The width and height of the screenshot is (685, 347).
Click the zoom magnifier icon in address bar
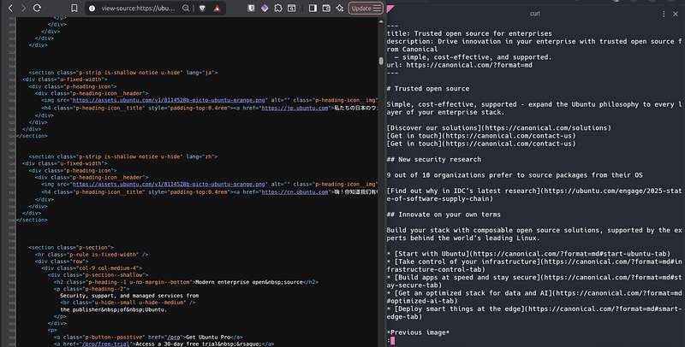[186, 8]
